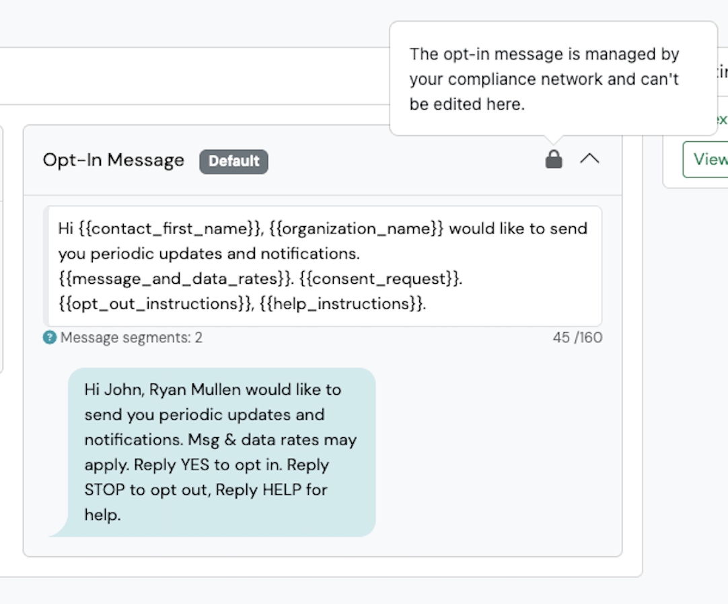Image resolution: width=728 pixels, height=604 pixels.
Task: Click the compliance network tooltip text
Action: [x=544, y=79]
